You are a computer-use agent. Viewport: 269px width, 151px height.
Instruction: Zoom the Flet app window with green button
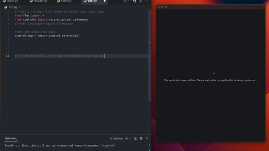[x=166, y=7]
